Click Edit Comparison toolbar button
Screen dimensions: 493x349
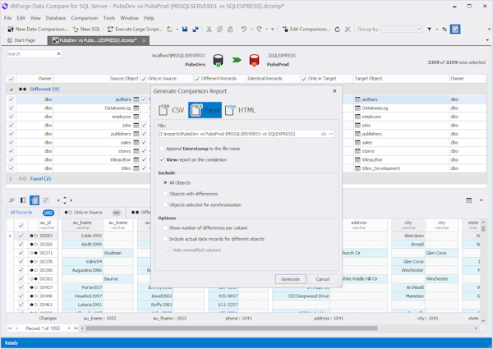[306, 30]
